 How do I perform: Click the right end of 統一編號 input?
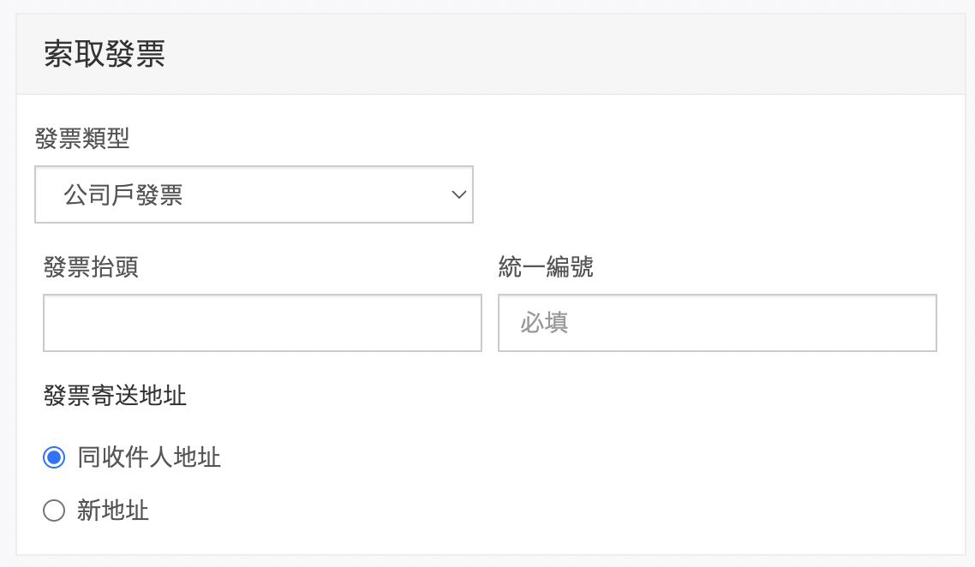tap(917, 323)
